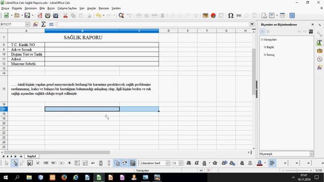Screen dimensions: 324x182
Task: Toggle italic formatting
Action: 196,163
